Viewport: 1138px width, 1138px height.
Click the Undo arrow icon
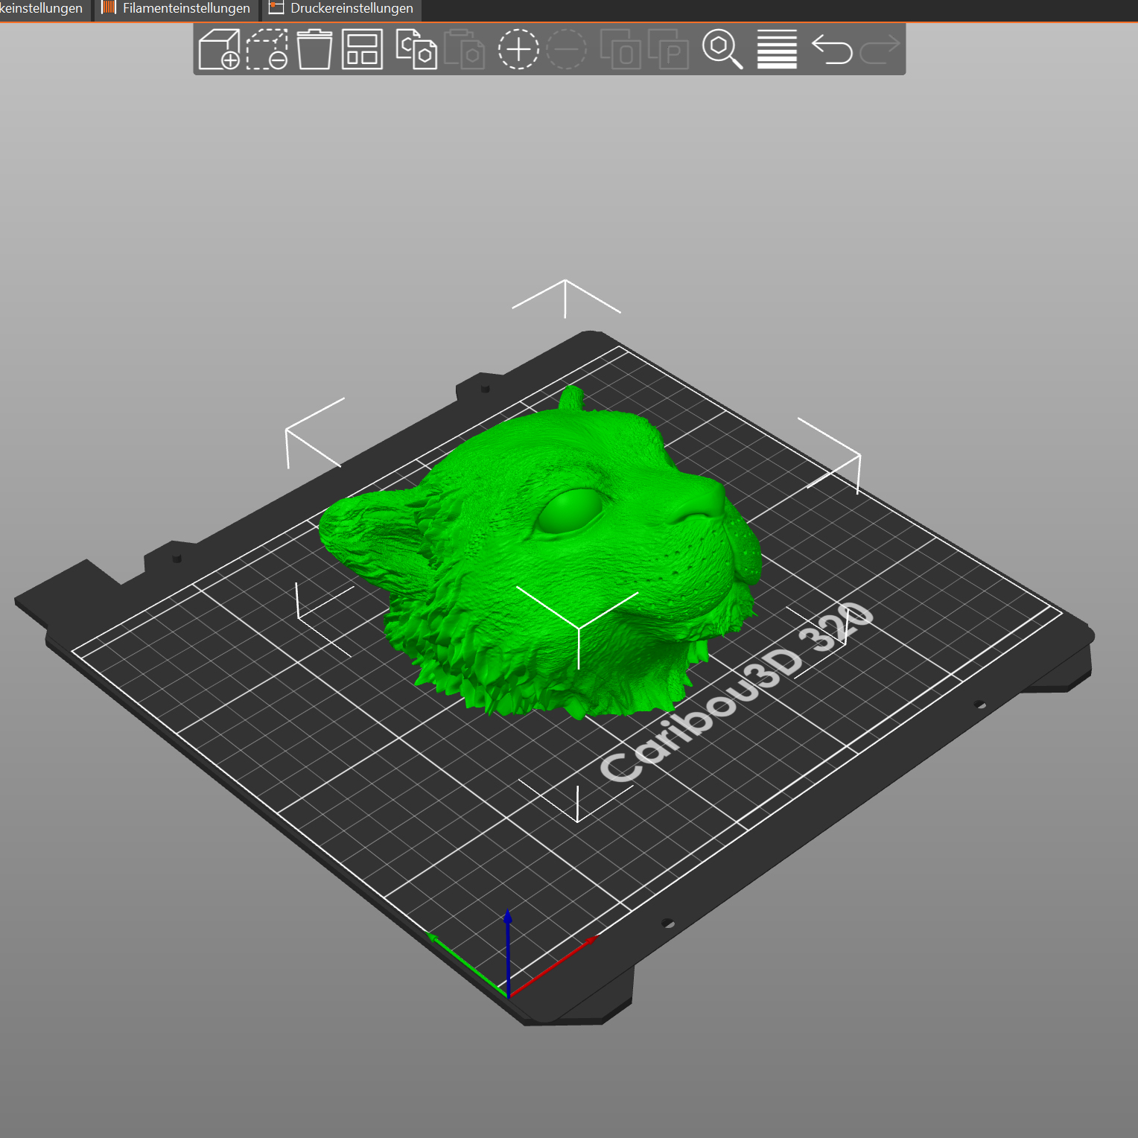[x=832, y=49]
